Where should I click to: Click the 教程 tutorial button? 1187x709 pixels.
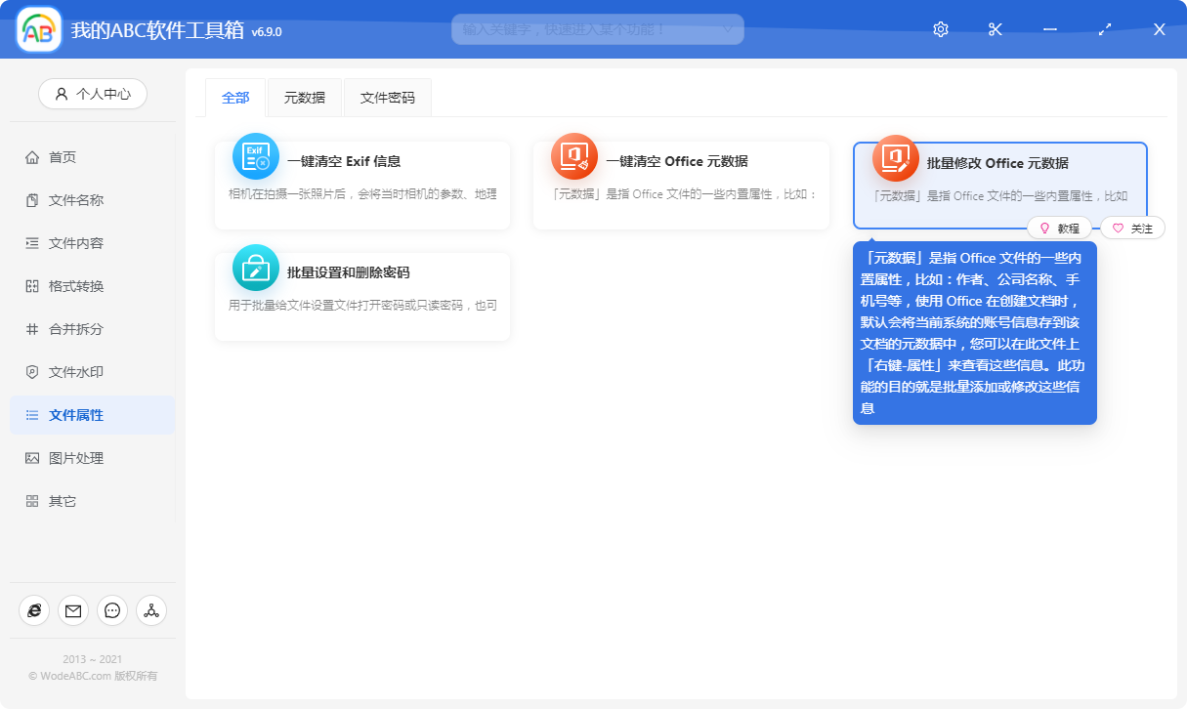pyautogui.click(x=1060, y=227)
